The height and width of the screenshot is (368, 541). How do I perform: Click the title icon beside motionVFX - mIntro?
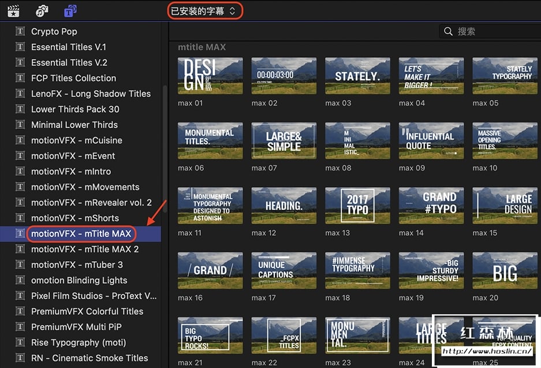click(20, 171)
